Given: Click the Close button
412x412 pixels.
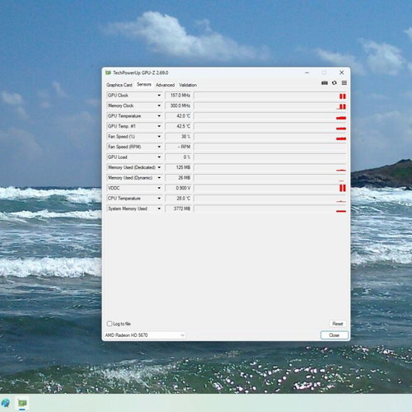Looking at the screenshot, I should [335, 335].
